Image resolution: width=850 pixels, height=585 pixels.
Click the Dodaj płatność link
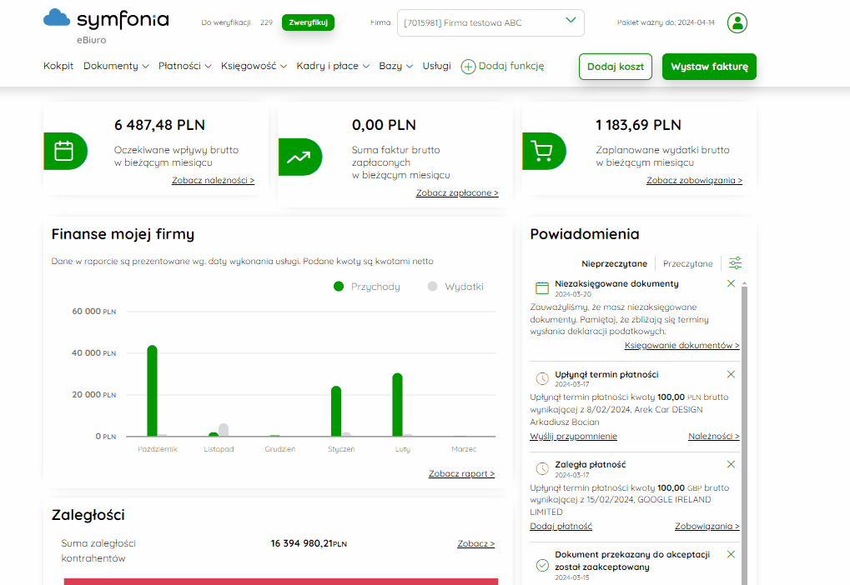point(561,526)
